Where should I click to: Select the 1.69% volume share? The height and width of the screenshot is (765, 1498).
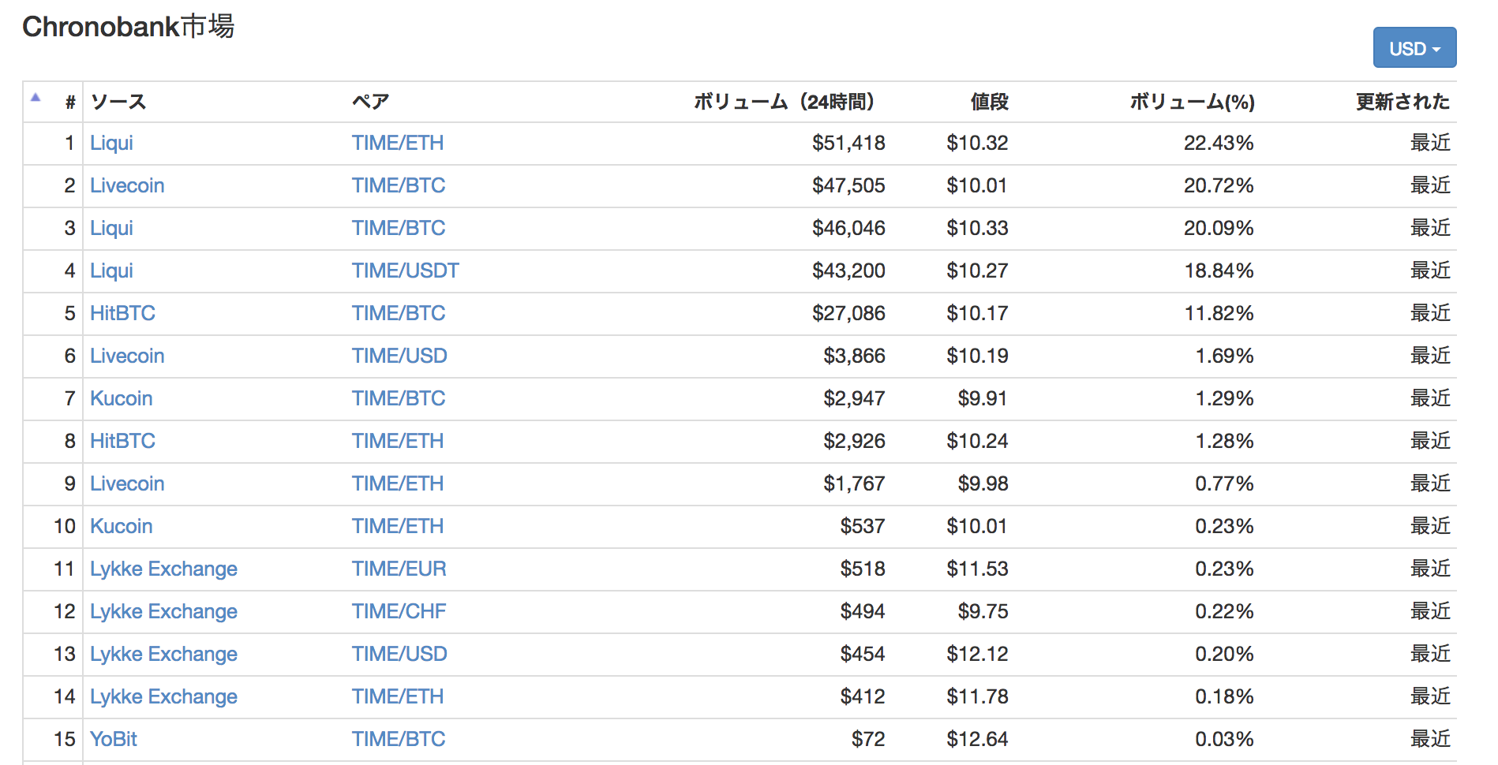click(x=1224, y=356)
